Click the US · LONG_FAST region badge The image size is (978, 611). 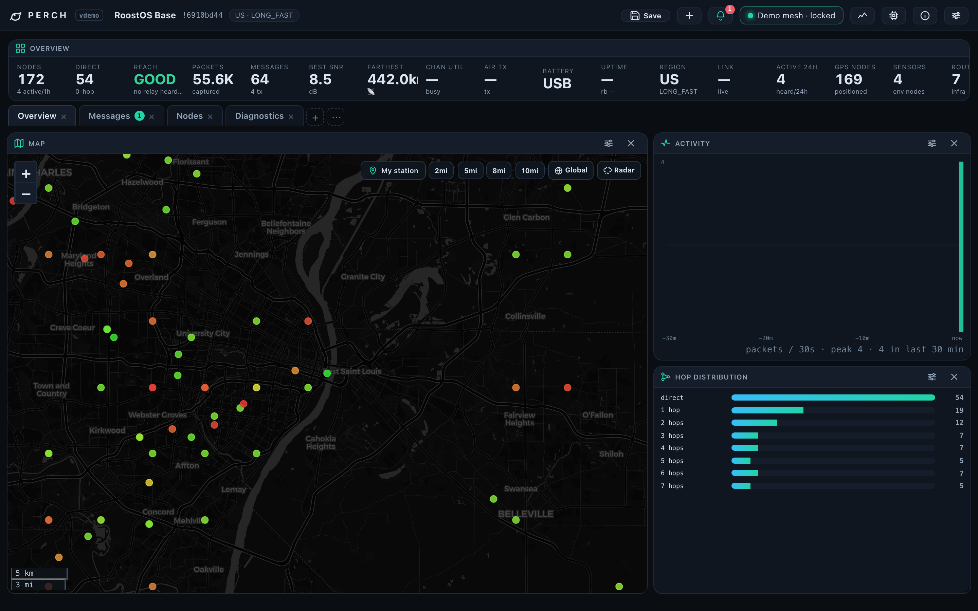pyautogui.click(x=264, y=15)
